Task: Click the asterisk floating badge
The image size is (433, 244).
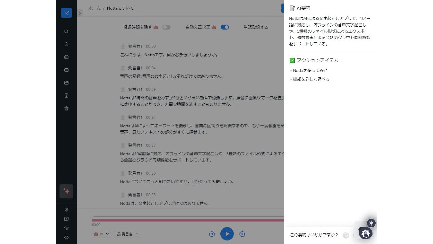Action: [x=371, y=223]
